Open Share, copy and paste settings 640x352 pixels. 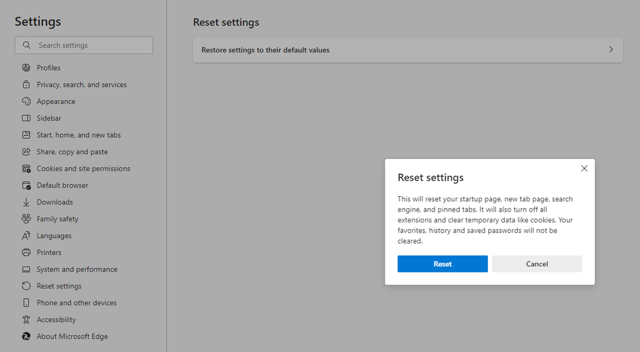tap(72, 152)
